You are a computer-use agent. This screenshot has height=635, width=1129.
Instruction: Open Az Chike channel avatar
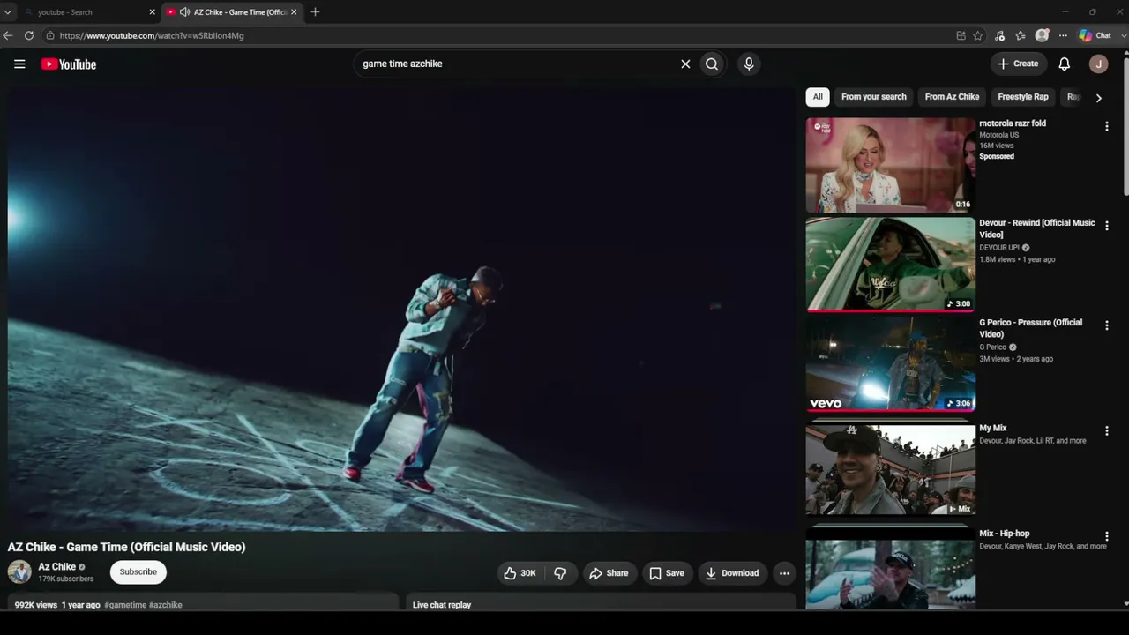(19, 572)
